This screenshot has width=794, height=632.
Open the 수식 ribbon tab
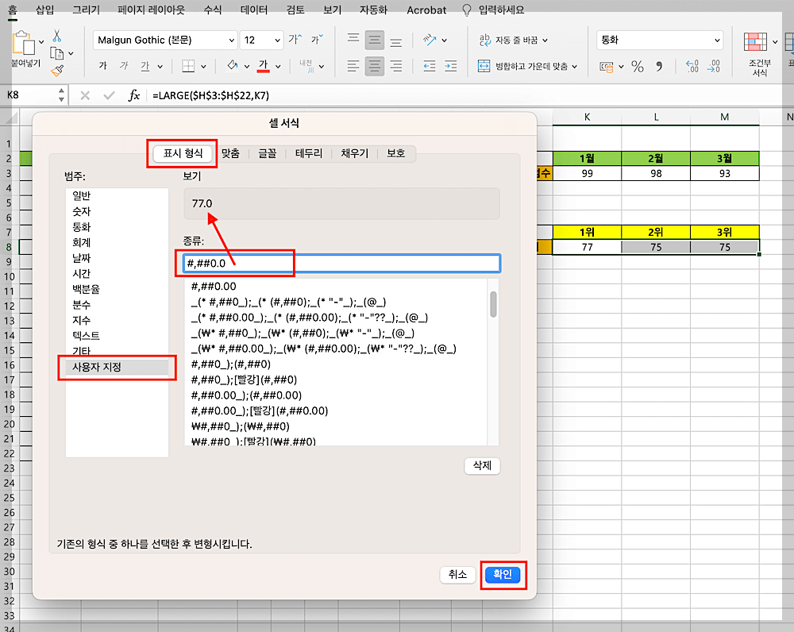click(x=213, y=10)
